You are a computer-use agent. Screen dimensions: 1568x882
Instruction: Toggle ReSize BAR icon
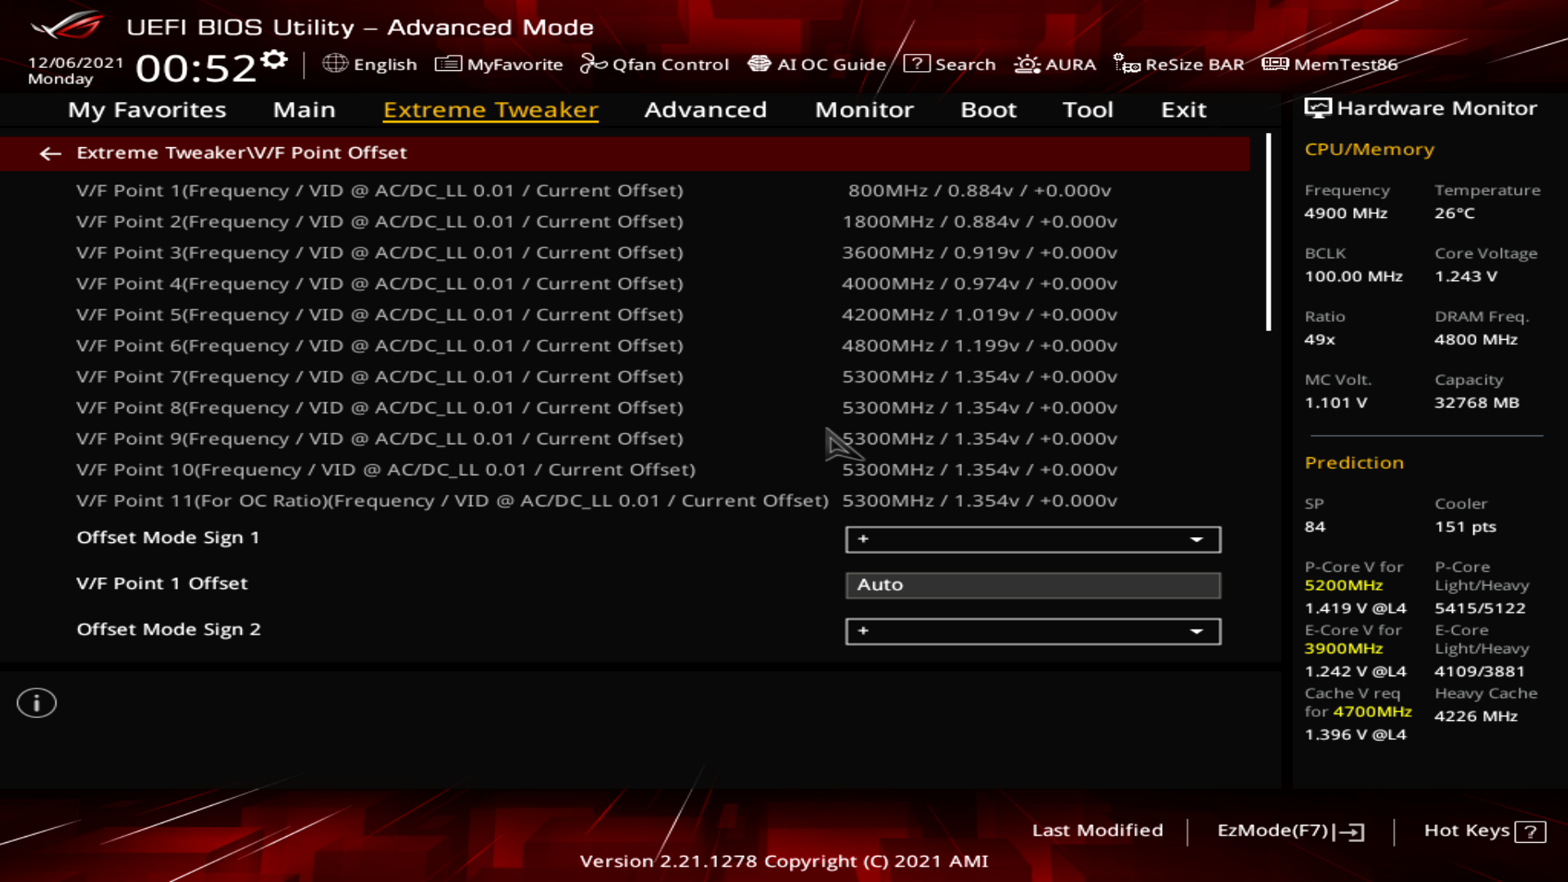(1127, 64)
